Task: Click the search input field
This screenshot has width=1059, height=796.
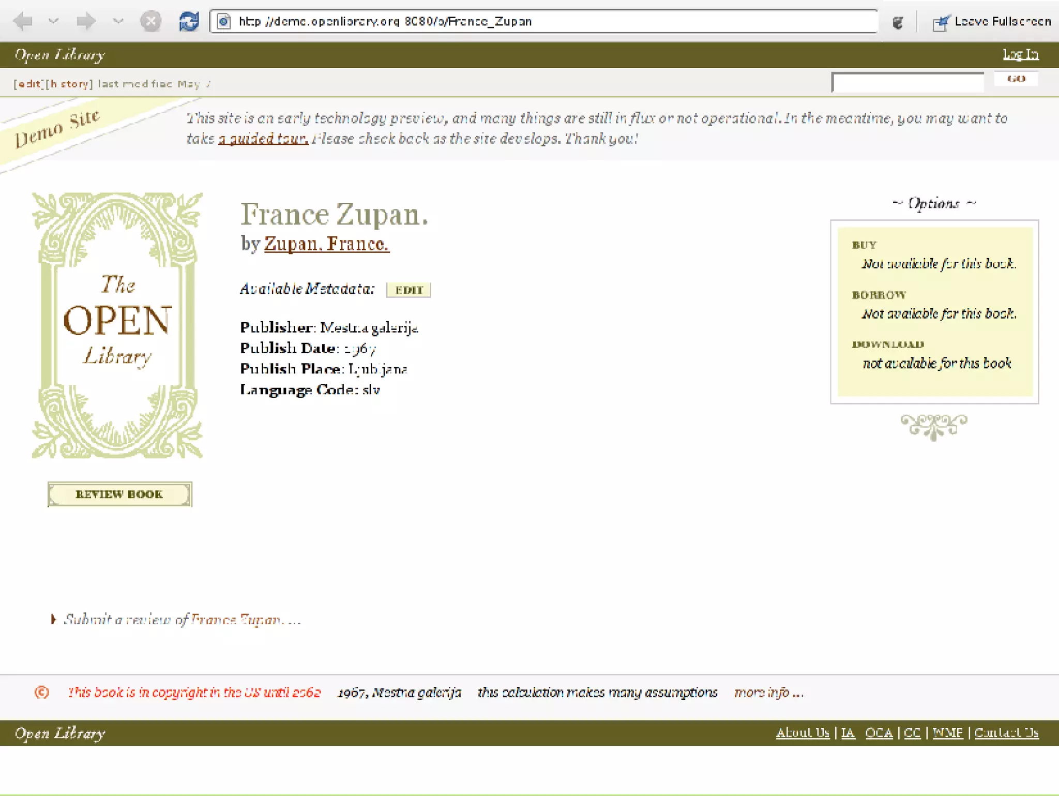Action: pos(907,83)
